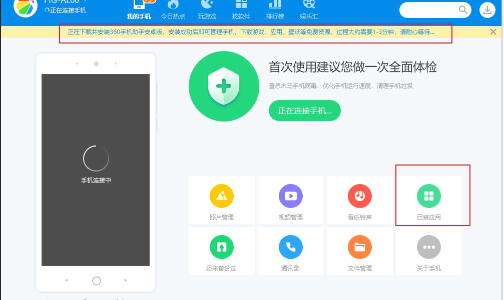Switch to the 排行榜 tab
Viewport: 504px width, 300px height.
[275, 10]
